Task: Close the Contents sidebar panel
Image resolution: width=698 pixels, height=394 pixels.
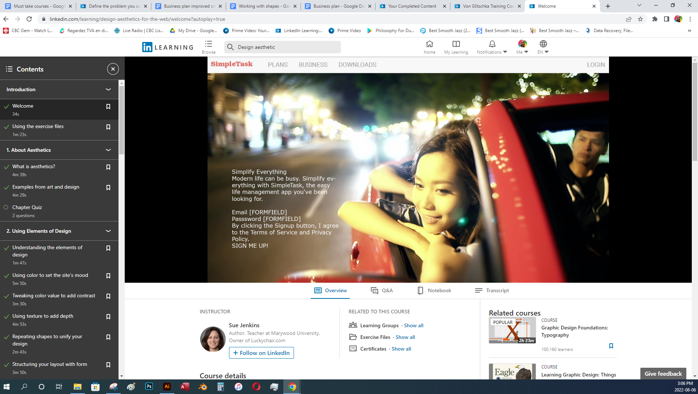Action: [113, 69]
